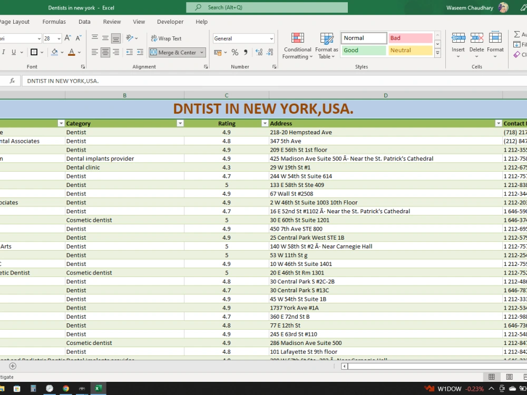
Task: Increase font size with the large A icon
Action: click(67, 38)
